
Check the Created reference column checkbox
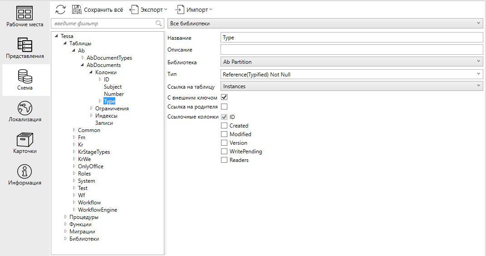pos(224,126)
